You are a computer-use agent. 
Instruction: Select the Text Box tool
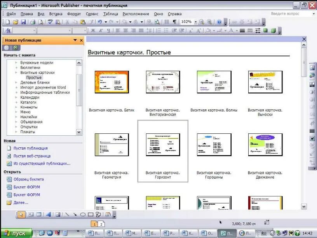31,215
